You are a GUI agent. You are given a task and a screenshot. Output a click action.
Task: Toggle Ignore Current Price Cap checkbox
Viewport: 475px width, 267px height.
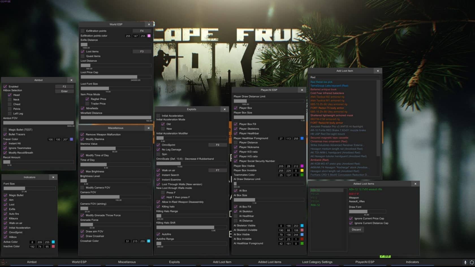[x=351, y=218]
